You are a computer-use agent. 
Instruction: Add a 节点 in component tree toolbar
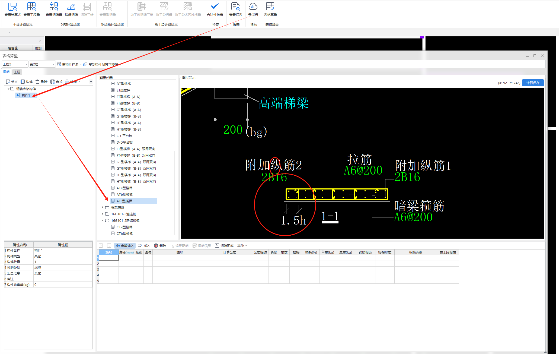[x=12, y=82]
